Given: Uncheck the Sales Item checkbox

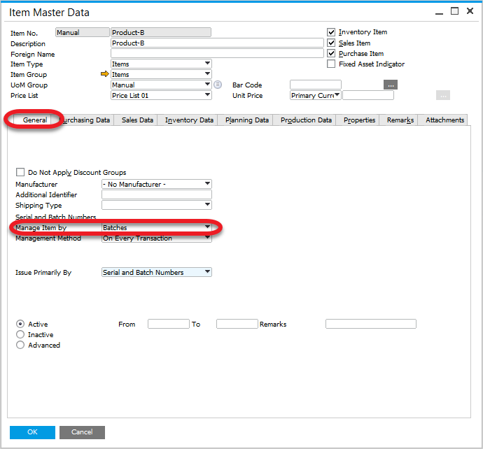Looking at the screenshot, I should click(x=331, y=43).
